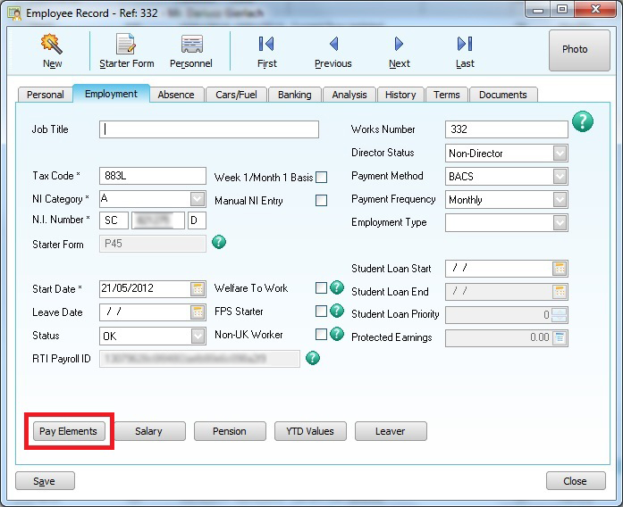
Task: Open the History tab
Action: 400,95
